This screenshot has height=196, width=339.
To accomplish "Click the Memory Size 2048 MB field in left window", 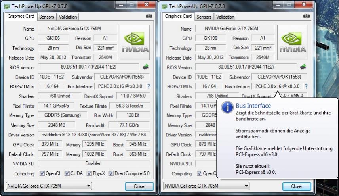I will pos(57,125).
